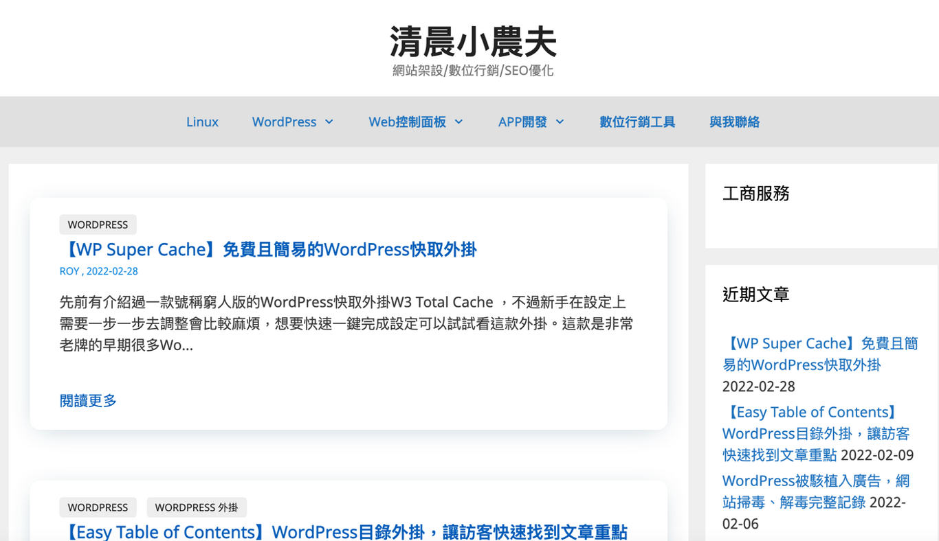Expand the APP開發 submenu chevron
Viewport: 939px width, 541px height.
[x=560, y=122]
